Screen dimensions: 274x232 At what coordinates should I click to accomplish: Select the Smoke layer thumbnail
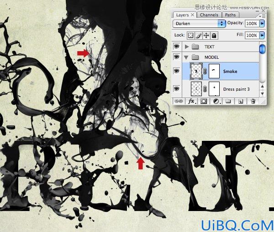point(196,71)
